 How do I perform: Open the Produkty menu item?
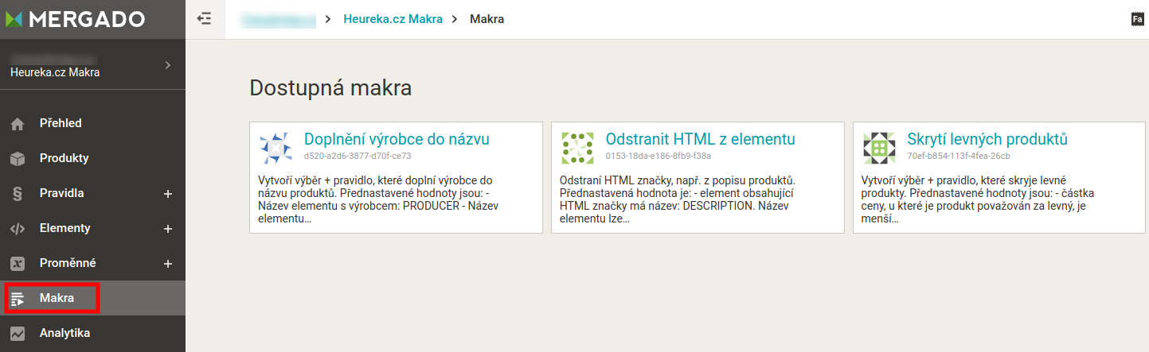click(x=64, y=158)
